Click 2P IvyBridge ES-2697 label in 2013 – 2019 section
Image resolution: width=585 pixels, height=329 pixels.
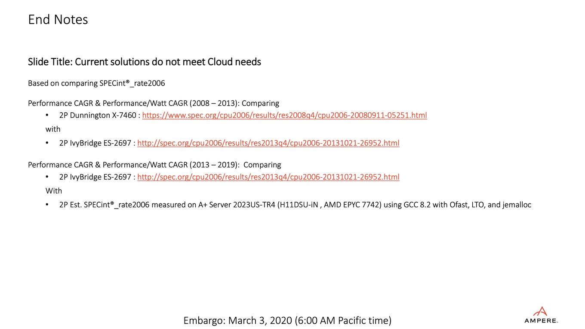[x=95, y=177]
